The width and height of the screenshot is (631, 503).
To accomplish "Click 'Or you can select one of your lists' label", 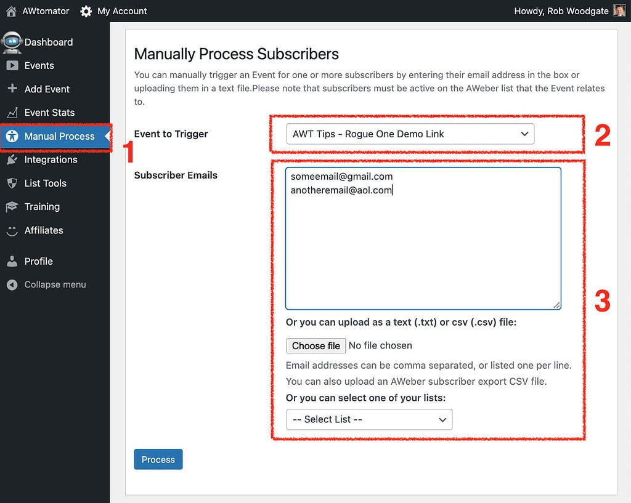I will 365,398.
